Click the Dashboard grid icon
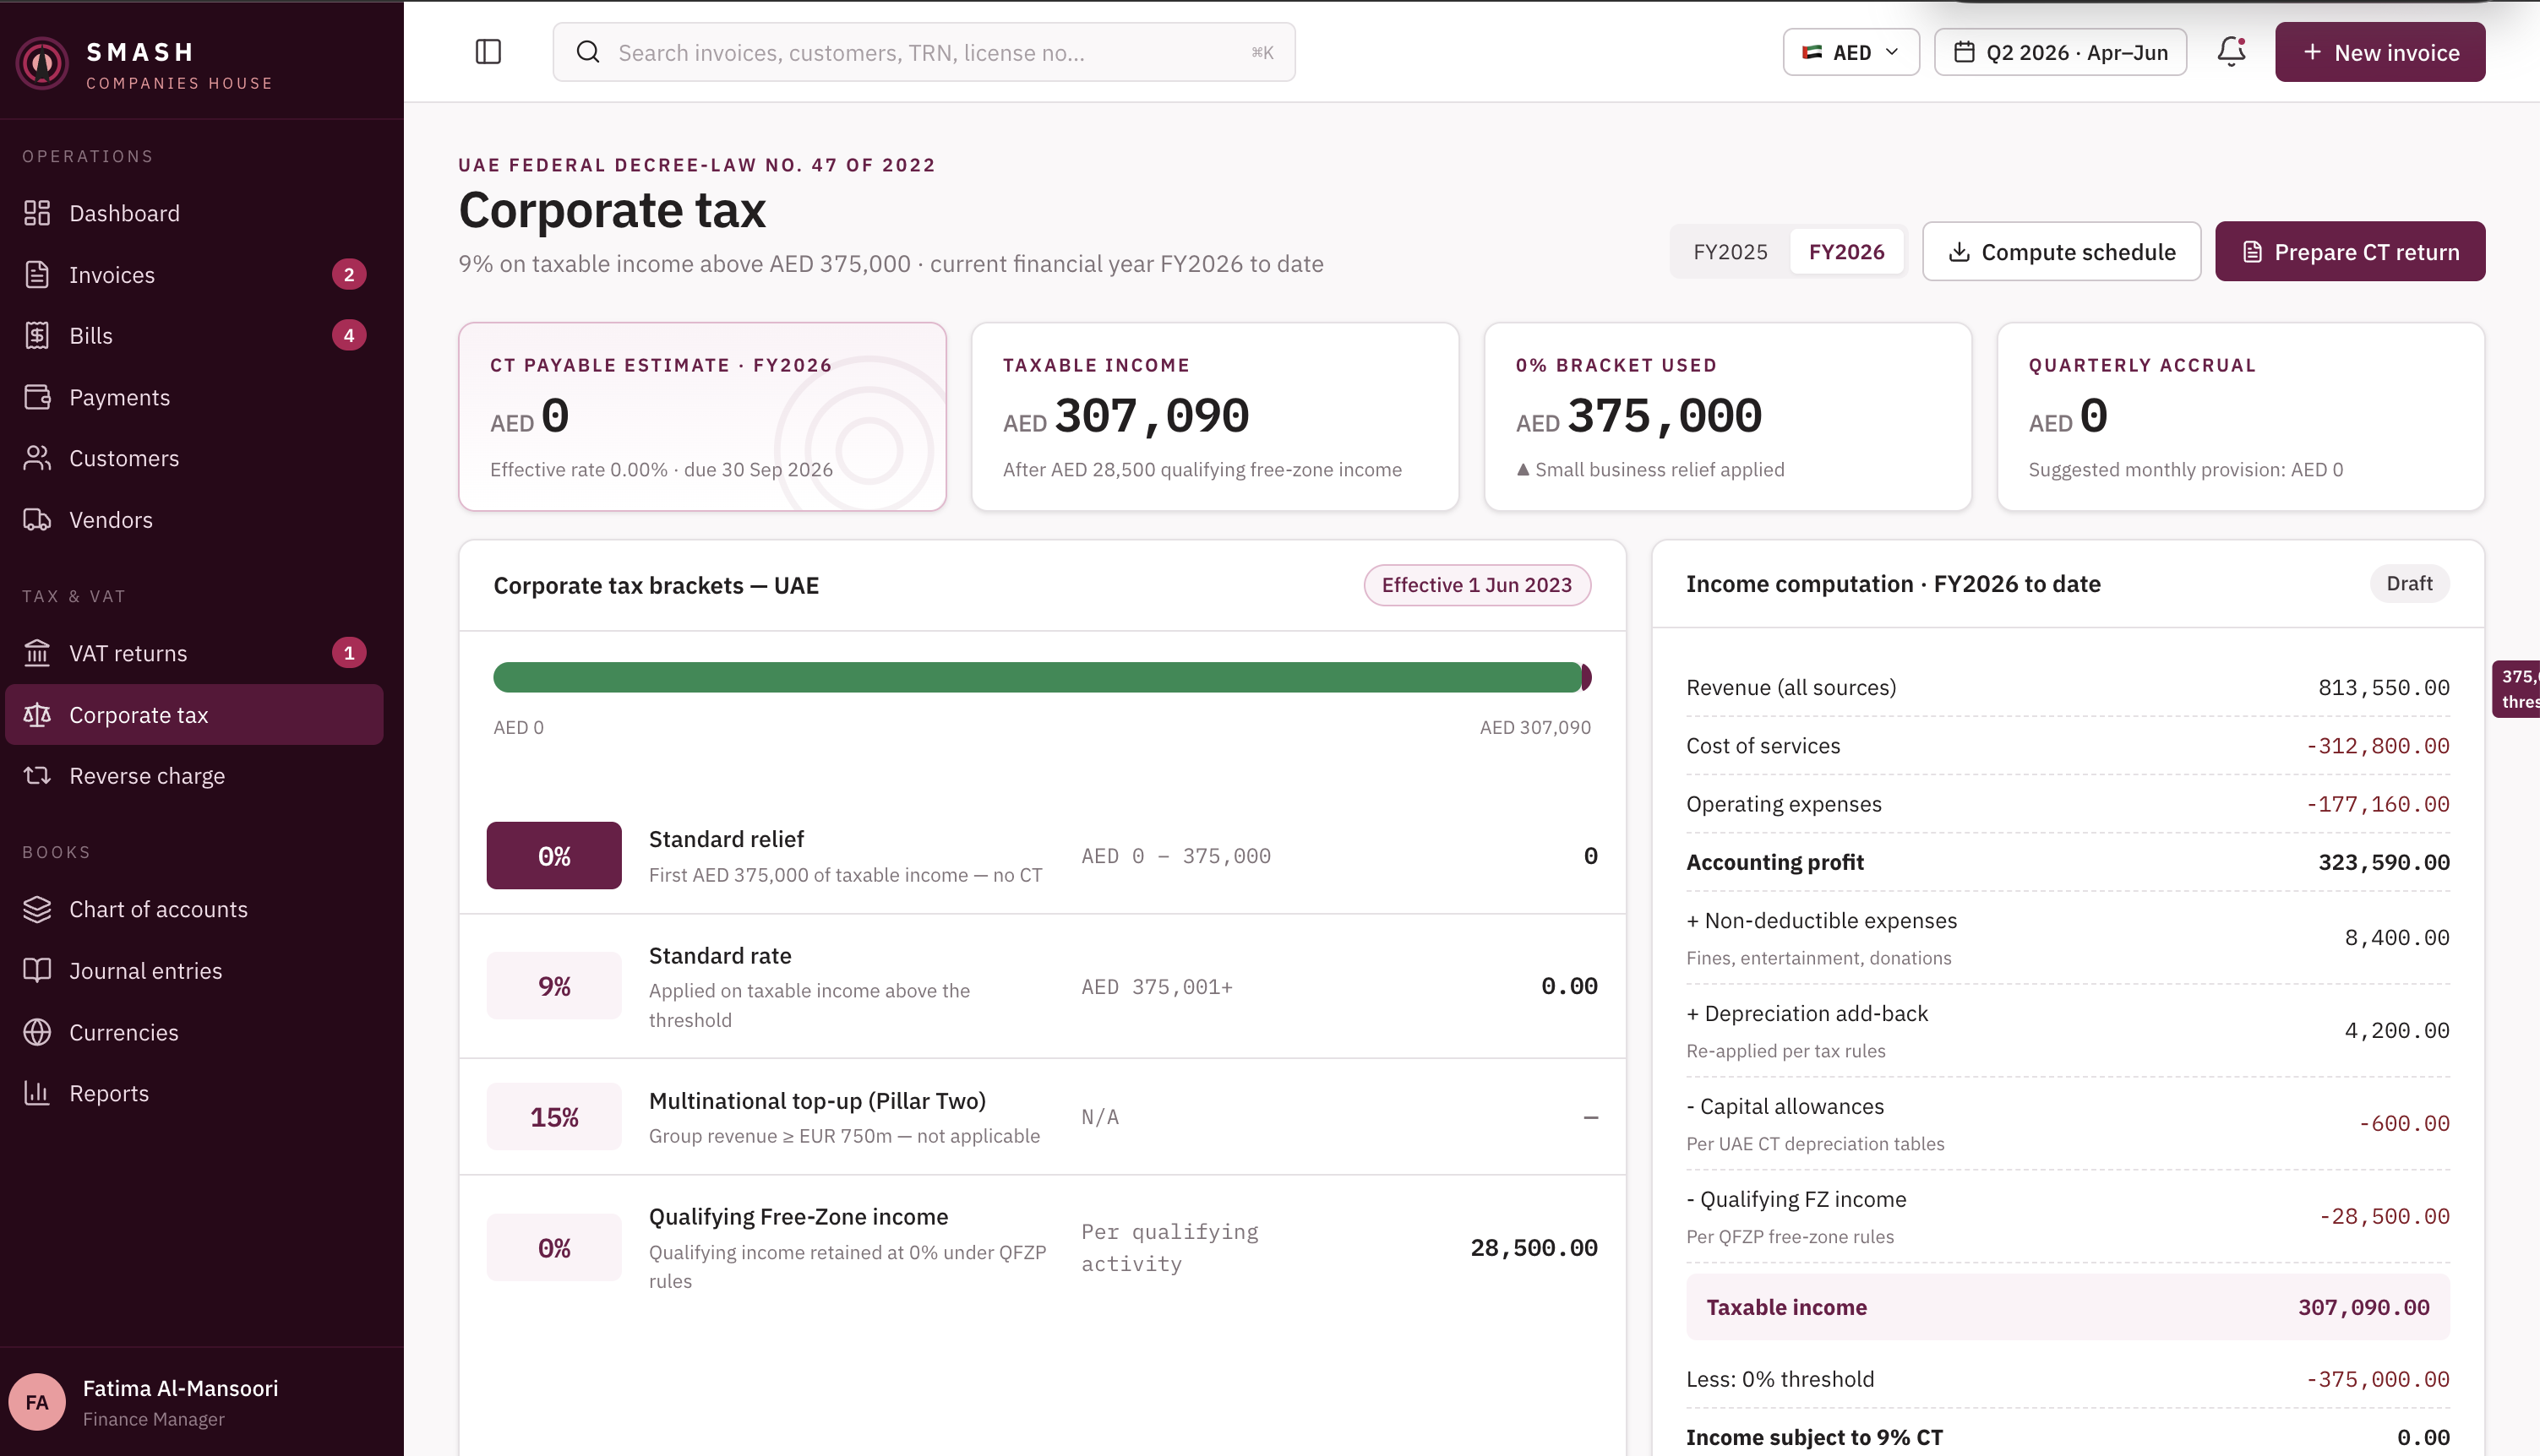 (x=37, y=213)
